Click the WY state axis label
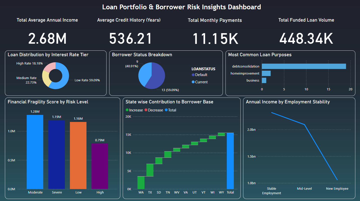The height and width of the screenshot is (201, 360). (221, 192)
